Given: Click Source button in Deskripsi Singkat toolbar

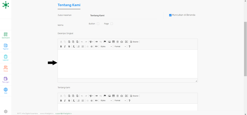Looking at the screenshot, I should point(134,42).
